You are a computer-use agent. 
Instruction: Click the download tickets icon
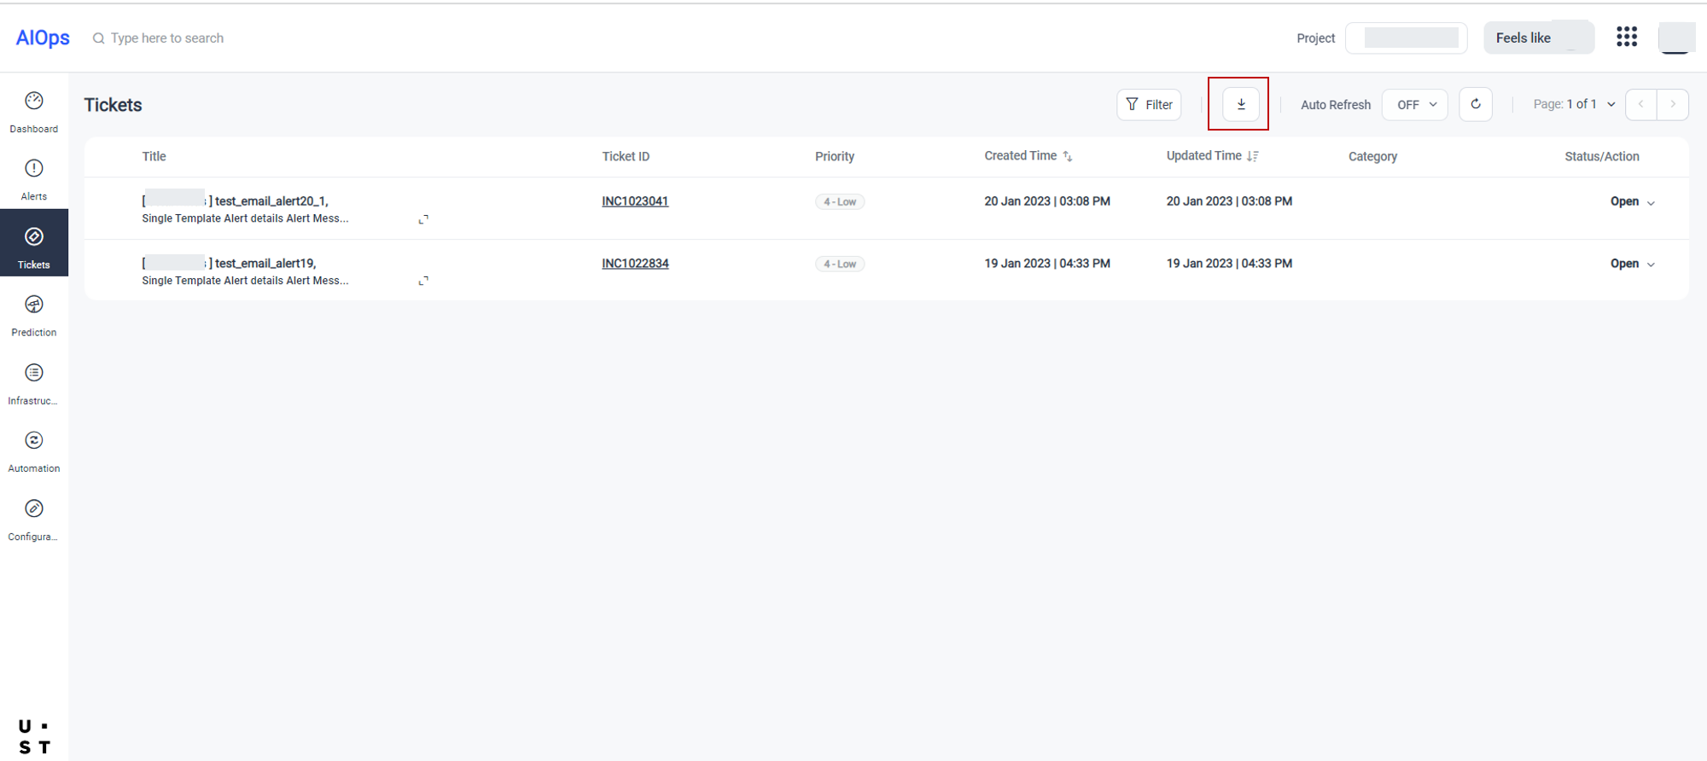tap(1240, 104)
